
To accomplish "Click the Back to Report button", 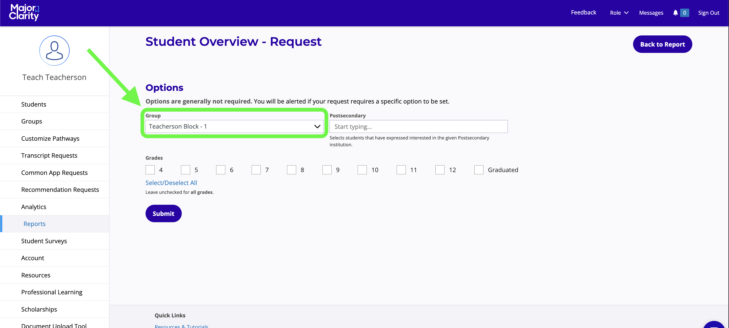I will click(x=662, y=44).
